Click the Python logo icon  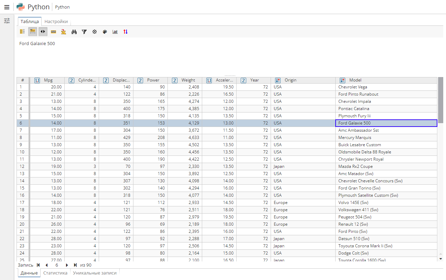tap(21, 7)
